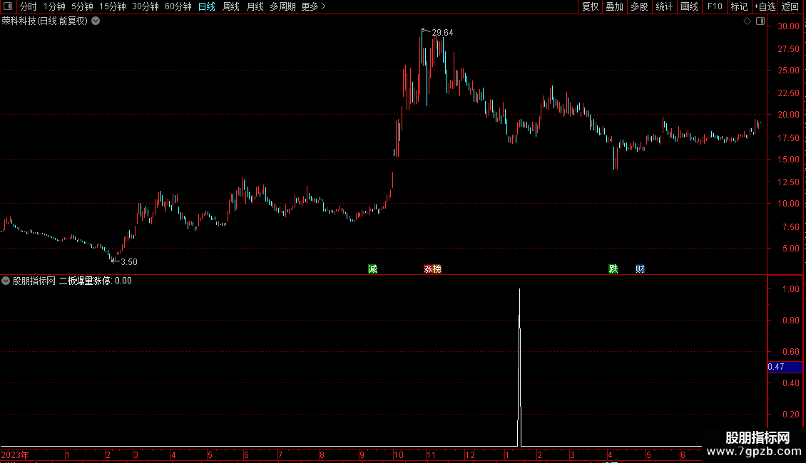
Task: Select the 5分钟 period
Action: point(82,6)
